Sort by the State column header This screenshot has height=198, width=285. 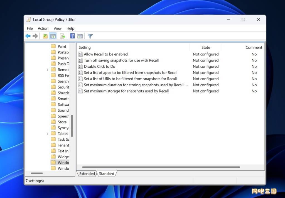206,47
